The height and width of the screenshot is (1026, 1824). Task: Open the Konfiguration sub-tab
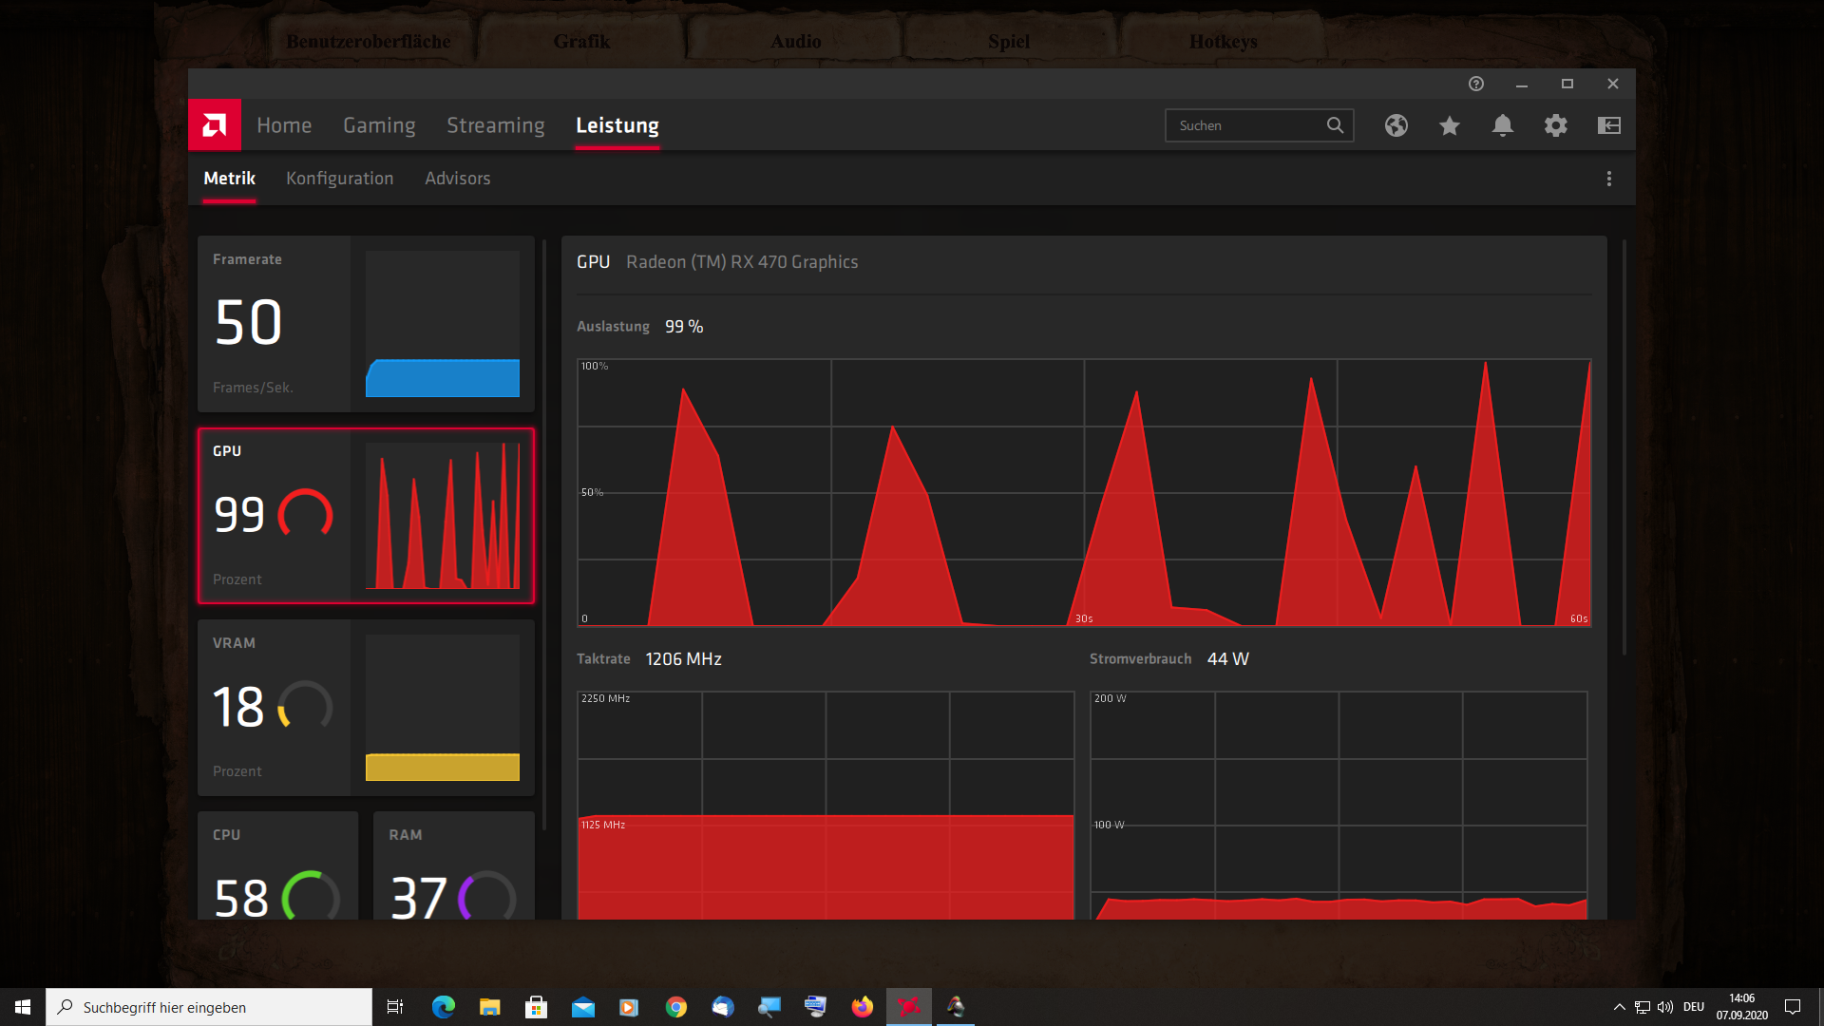pos(339,179)
